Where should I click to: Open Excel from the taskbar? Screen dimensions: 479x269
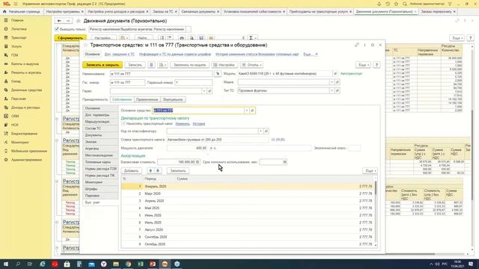pyautogui.click(x=140, y=264)
